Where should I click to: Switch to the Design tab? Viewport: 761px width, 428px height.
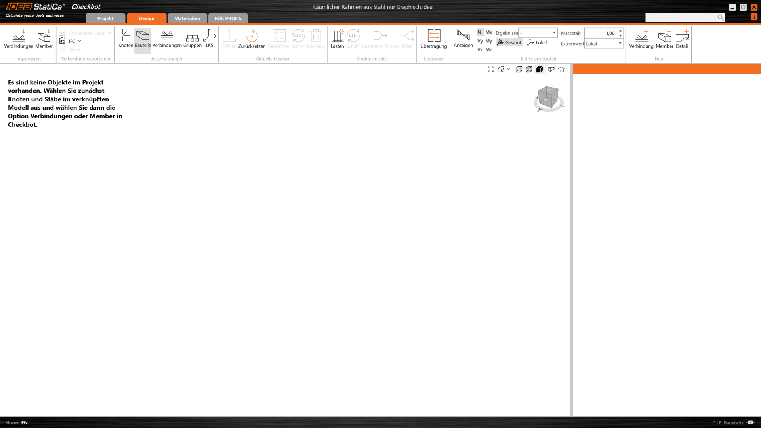pyautogui.click(x=147, y=19)
